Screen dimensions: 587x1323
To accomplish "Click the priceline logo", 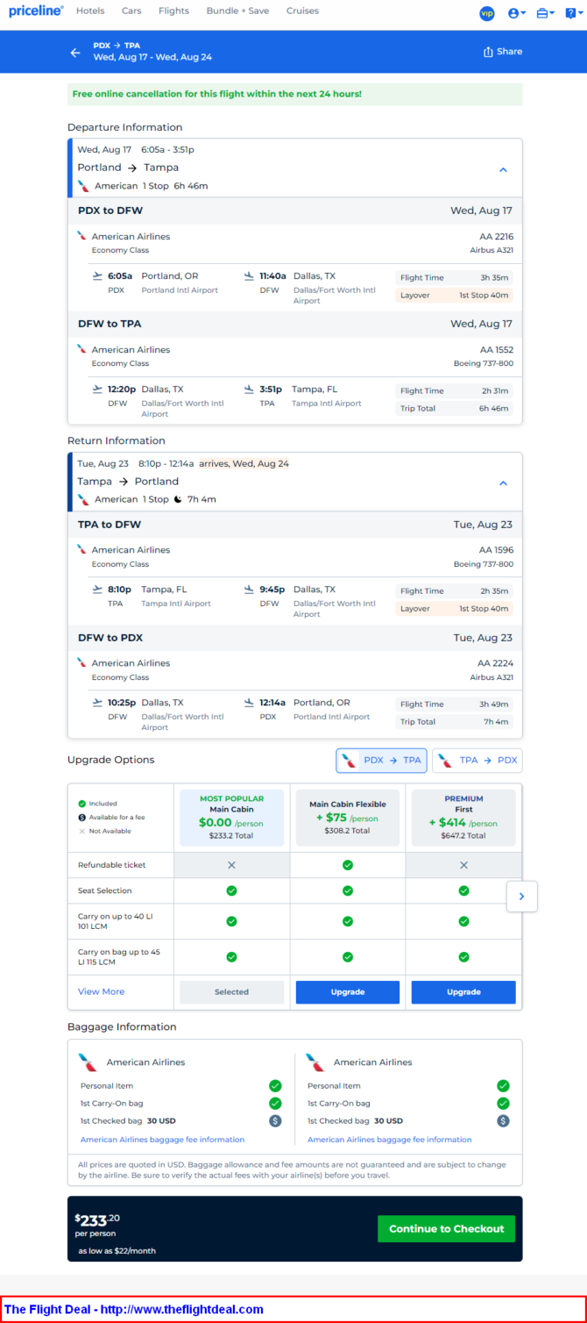I will (36, 11).
